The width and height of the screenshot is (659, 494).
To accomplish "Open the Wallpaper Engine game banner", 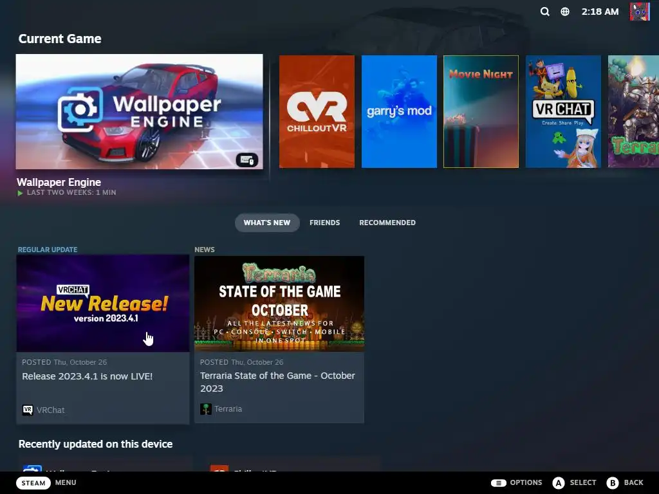I will (x=139, y=112).
